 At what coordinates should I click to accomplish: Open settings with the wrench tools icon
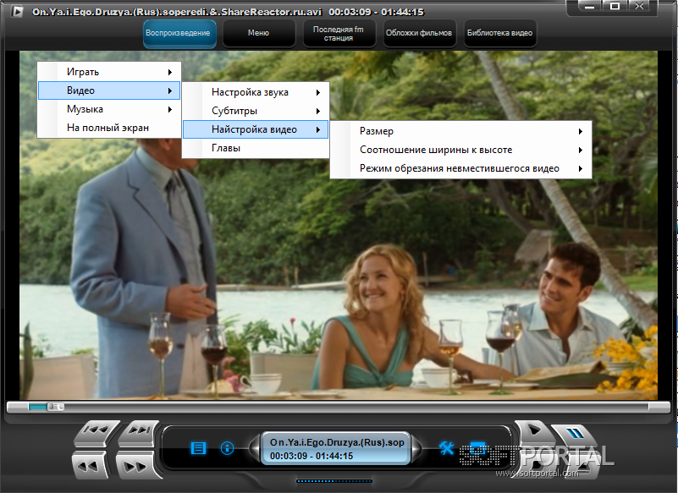tap(447, 447)
